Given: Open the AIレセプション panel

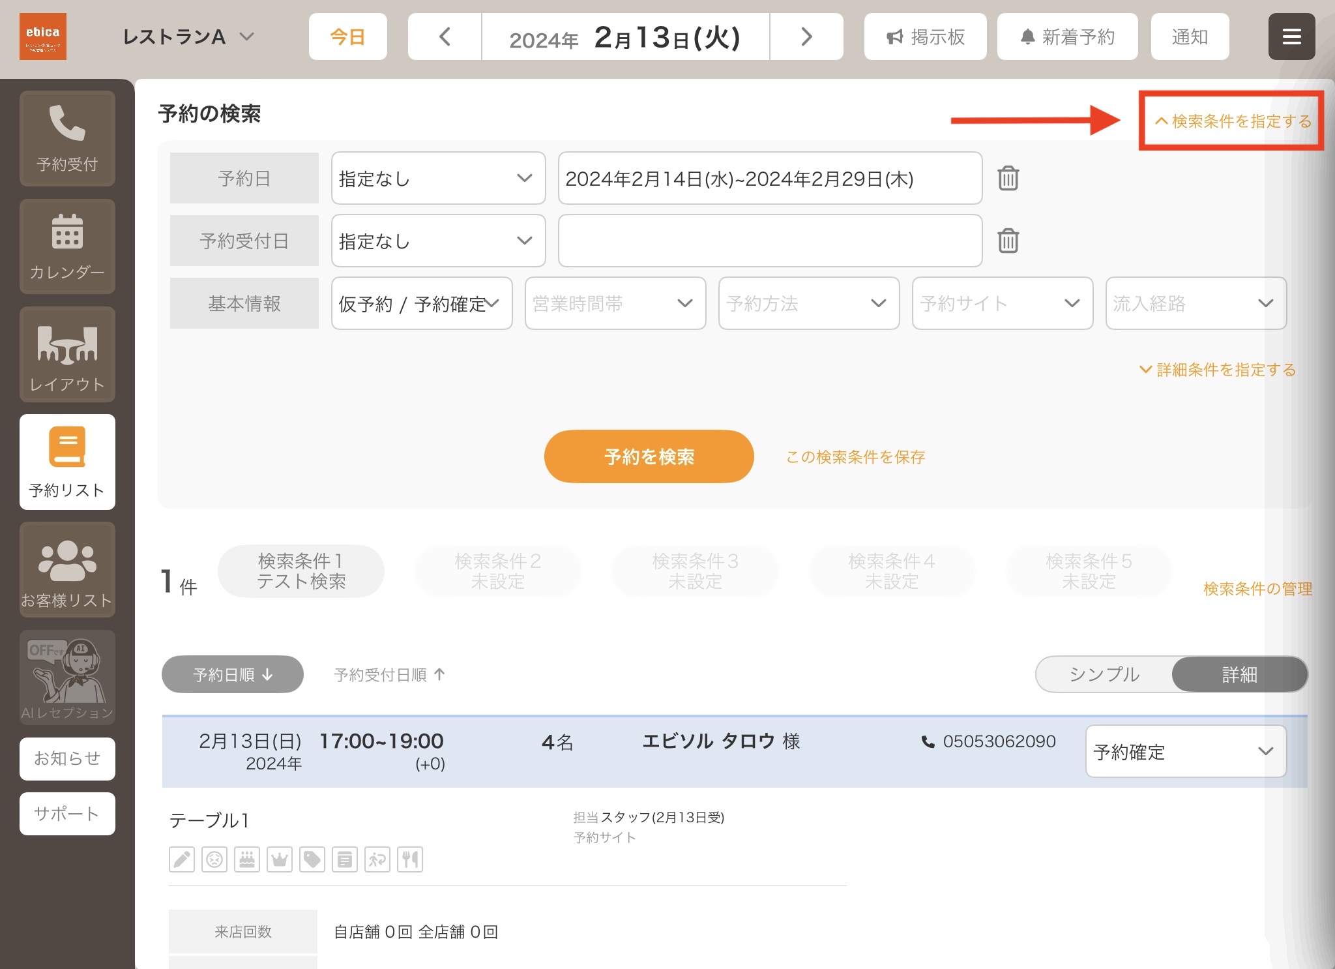Looking at the screenshot, I should 67,677.
